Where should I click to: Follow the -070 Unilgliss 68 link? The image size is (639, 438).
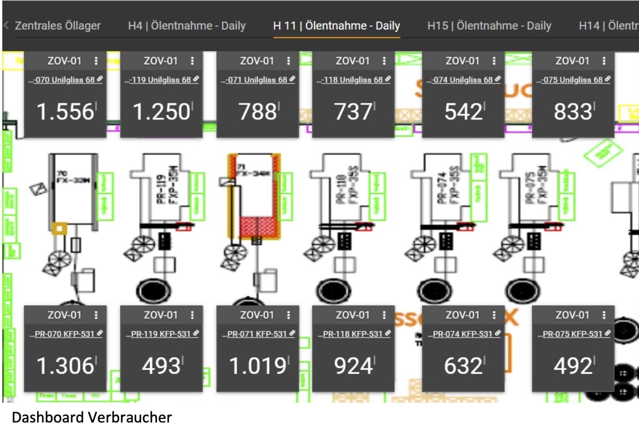click(x=65, y=80)
